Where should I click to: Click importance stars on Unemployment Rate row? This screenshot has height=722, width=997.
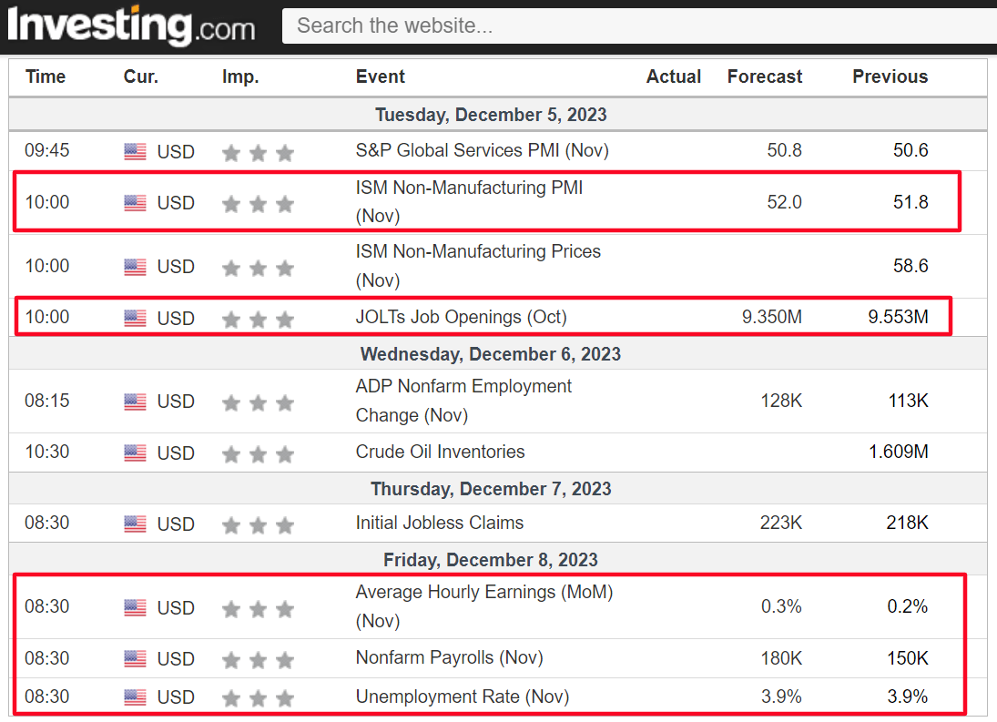258,698
